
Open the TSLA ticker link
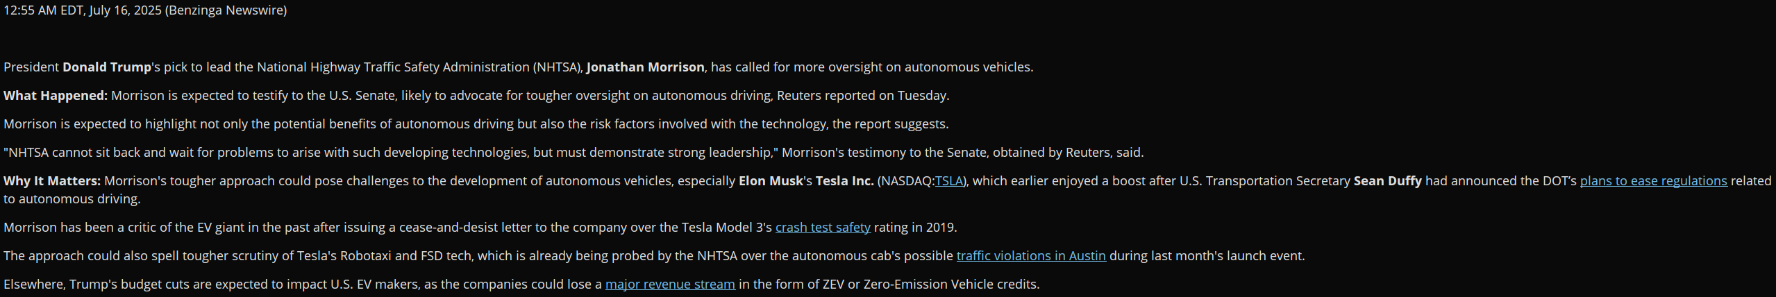(948, 181)
